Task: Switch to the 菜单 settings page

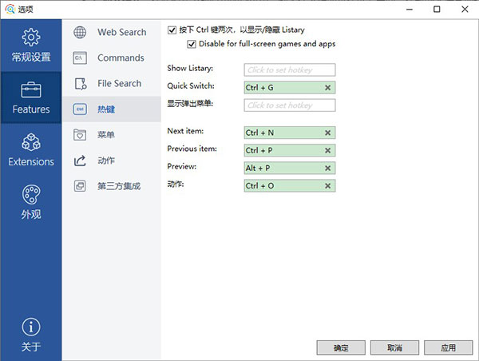Action: click(106, 135)
